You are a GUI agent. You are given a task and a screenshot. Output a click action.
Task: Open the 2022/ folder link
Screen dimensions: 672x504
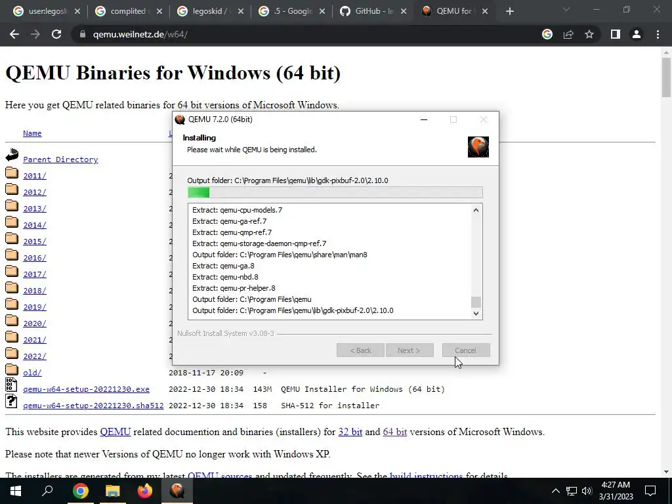[x=34, y=356]
